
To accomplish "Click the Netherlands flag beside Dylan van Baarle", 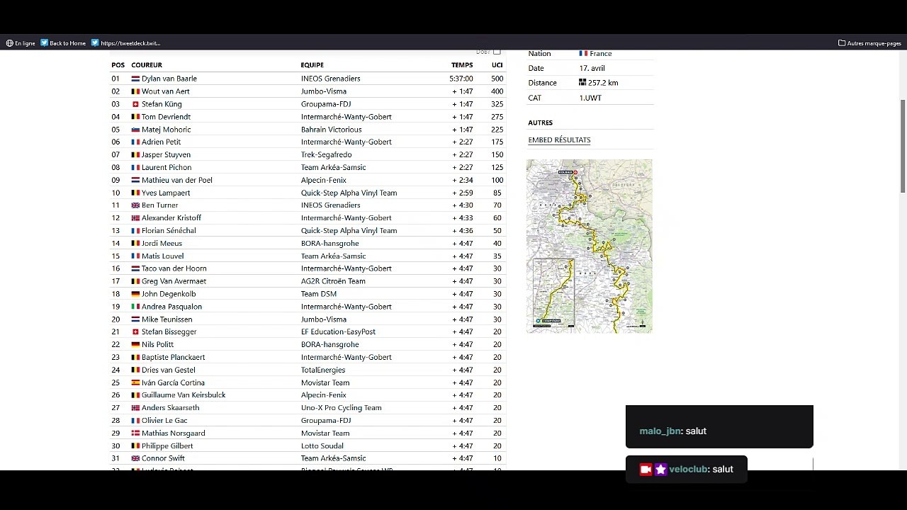I will [135, 79].
